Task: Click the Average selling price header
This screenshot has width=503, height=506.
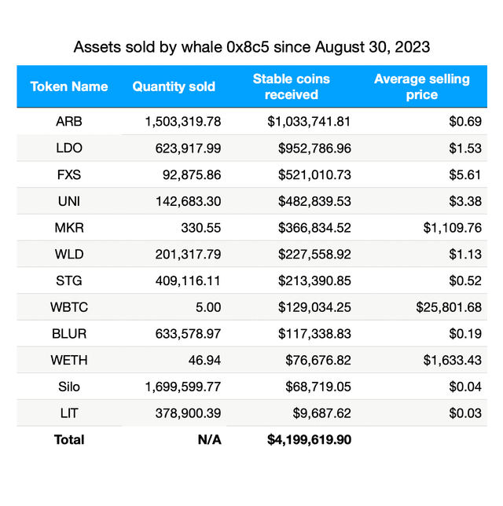Action: tap(421, 86)
